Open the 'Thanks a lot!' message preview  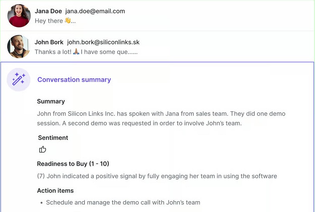[x=86, y=52]
